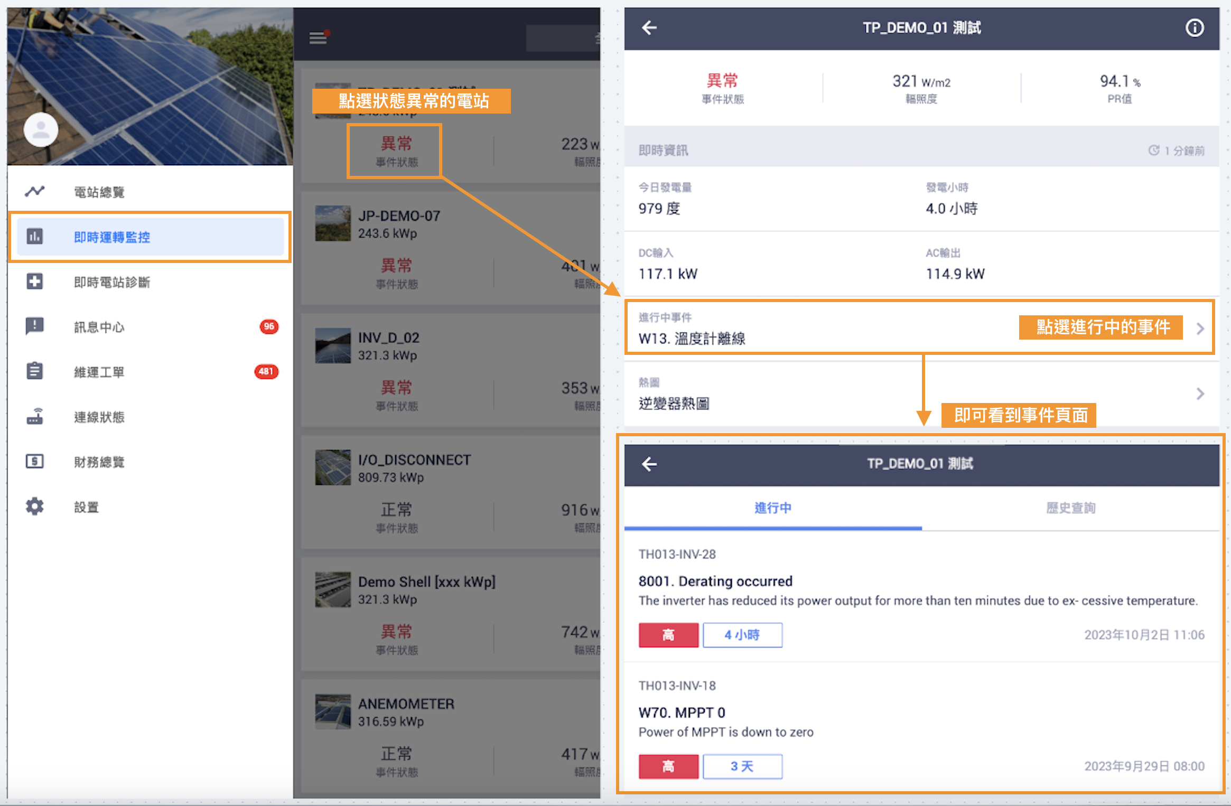Click I/O_DISCONNECT station thumbnail
The height and width of the screenshot is (806, 1231).
point(333,467)
